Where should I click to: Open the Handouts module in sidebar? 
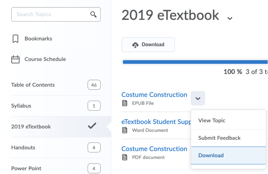coord(23,147)
